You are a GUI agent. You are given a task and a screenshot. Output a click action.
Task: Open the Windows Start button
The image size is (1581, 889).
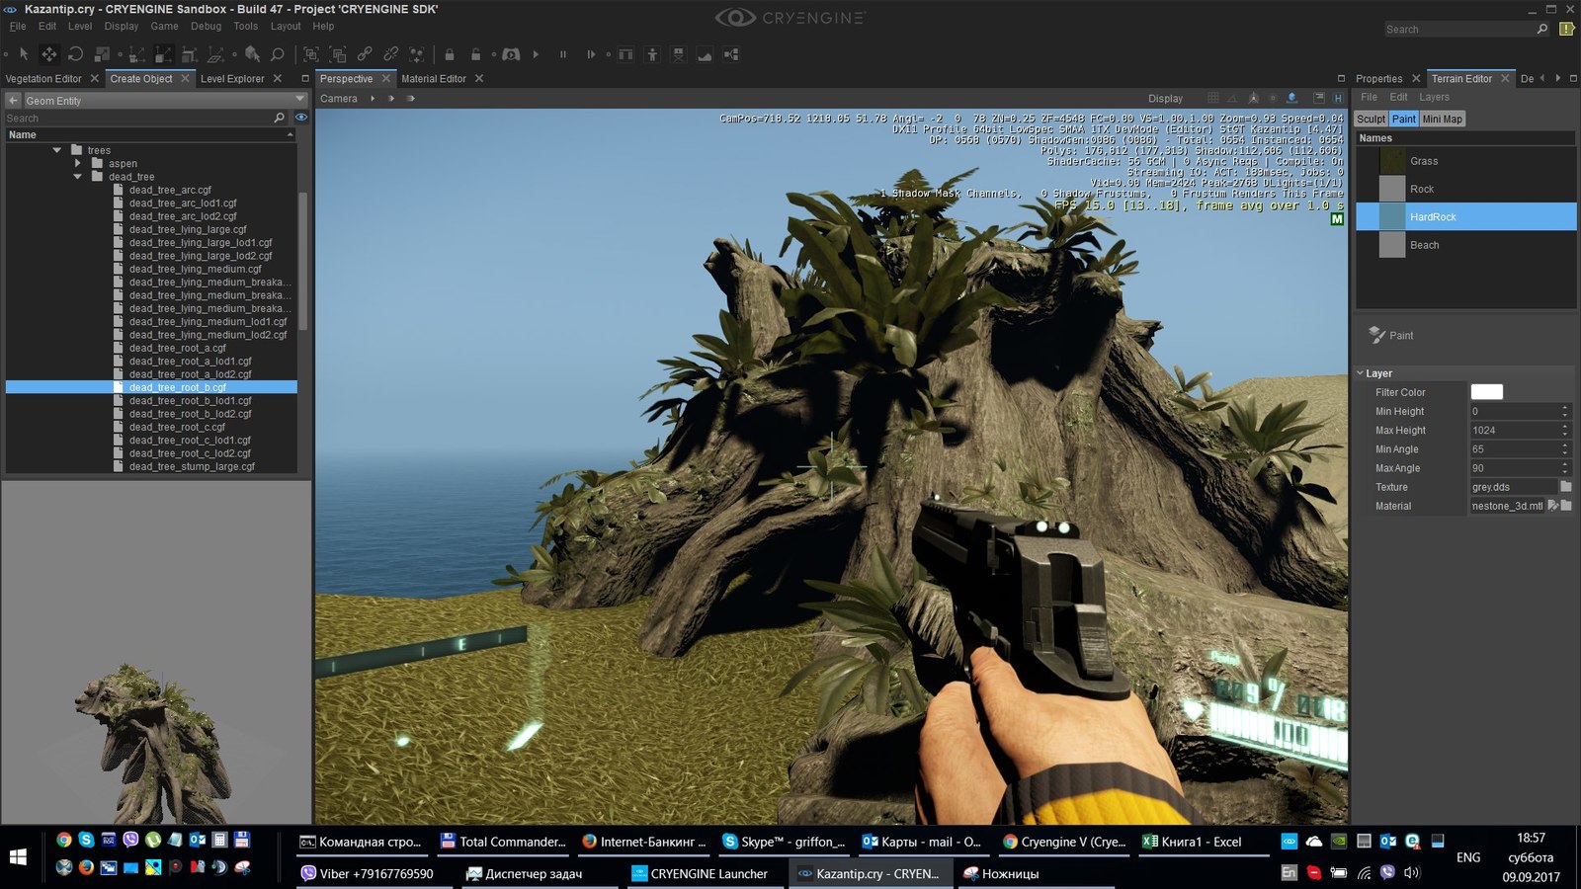click(18, 856)
